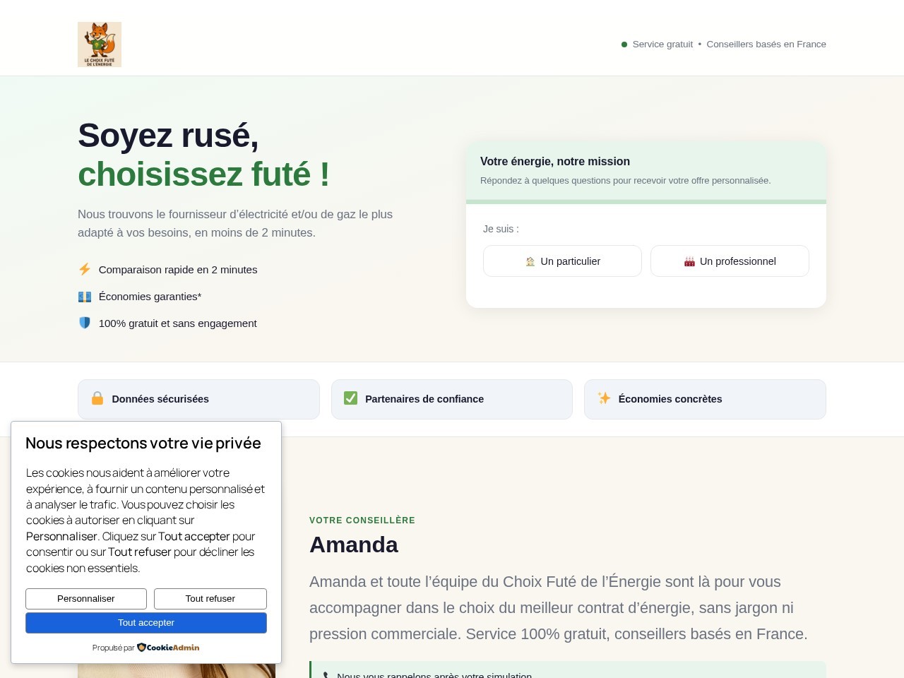Click Nous respectons votre vie privée heading
The image size is (904, 678).
[x=143, y=444]
